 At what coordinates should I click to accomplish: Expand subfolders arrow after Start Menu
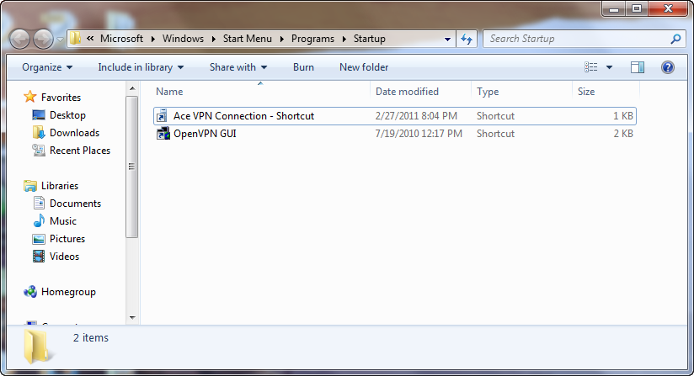pyautogui.click(x=281, y=39)
